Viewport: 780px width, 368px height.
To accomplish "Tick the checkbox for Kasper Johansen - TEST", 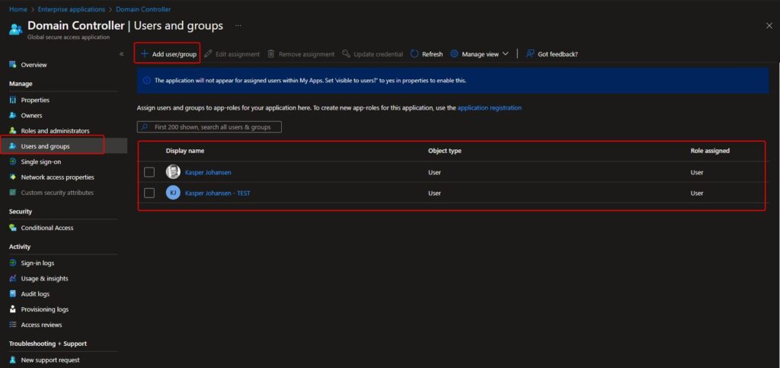I will (149, 193).
